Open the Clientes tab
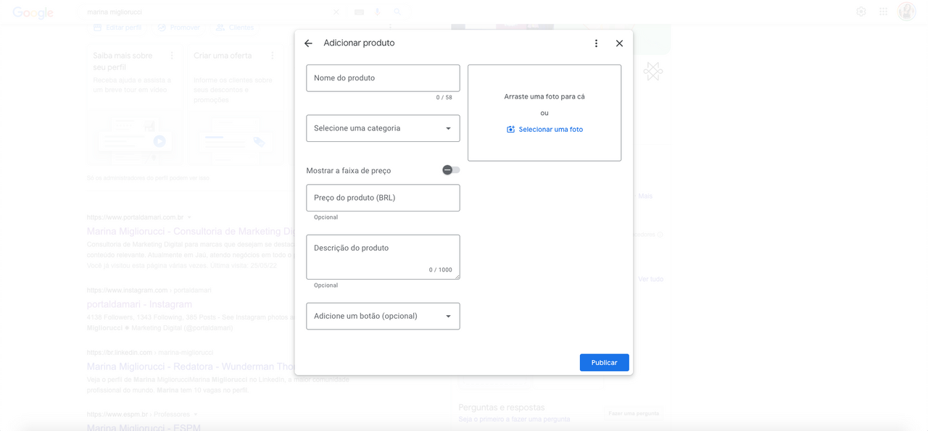This screenshot has height=431, width=928. (x=235, y=28)
